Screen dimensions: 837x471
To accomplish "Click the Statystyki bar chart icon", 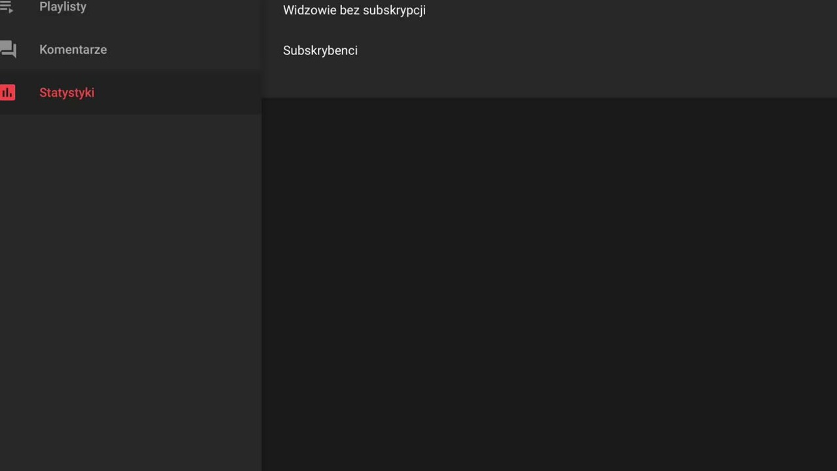I will (x=8, y=92).
